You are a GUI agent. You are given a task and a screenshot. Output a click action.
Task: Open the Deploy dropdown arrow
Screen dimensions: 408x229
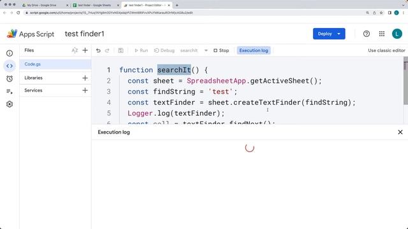coord(339,34)
